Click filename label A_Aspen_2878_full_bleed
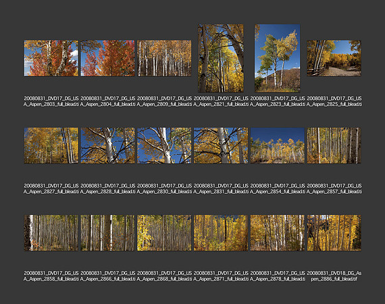 pos(277,279)
